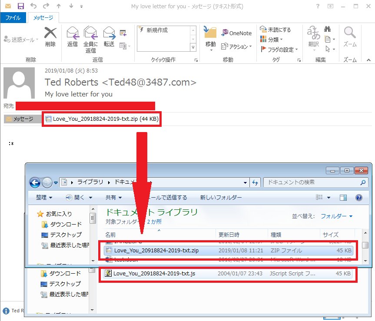Open タグ group dialog launcher
Screen dimensions: 375x321
click(x=299, y=60)
